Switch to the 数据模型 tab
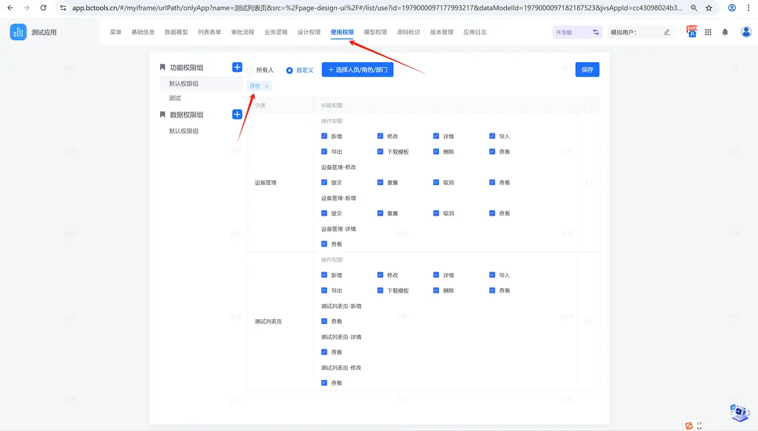The image size is (758, 431). 177,32
